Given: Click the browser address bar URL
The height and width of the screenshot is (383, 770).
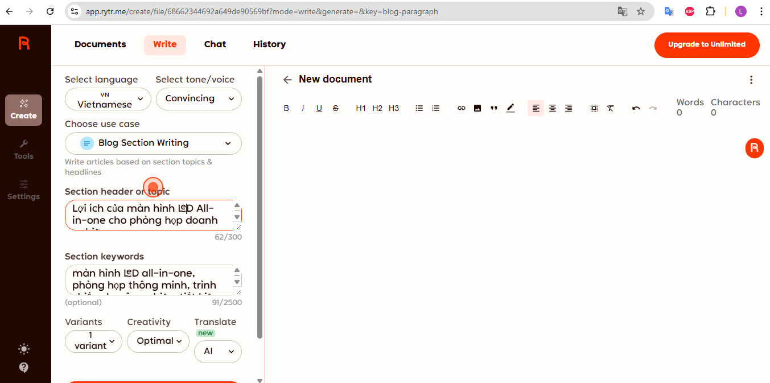Looking at the screenshot, I should pyautogui.click(x=262, y=11).
